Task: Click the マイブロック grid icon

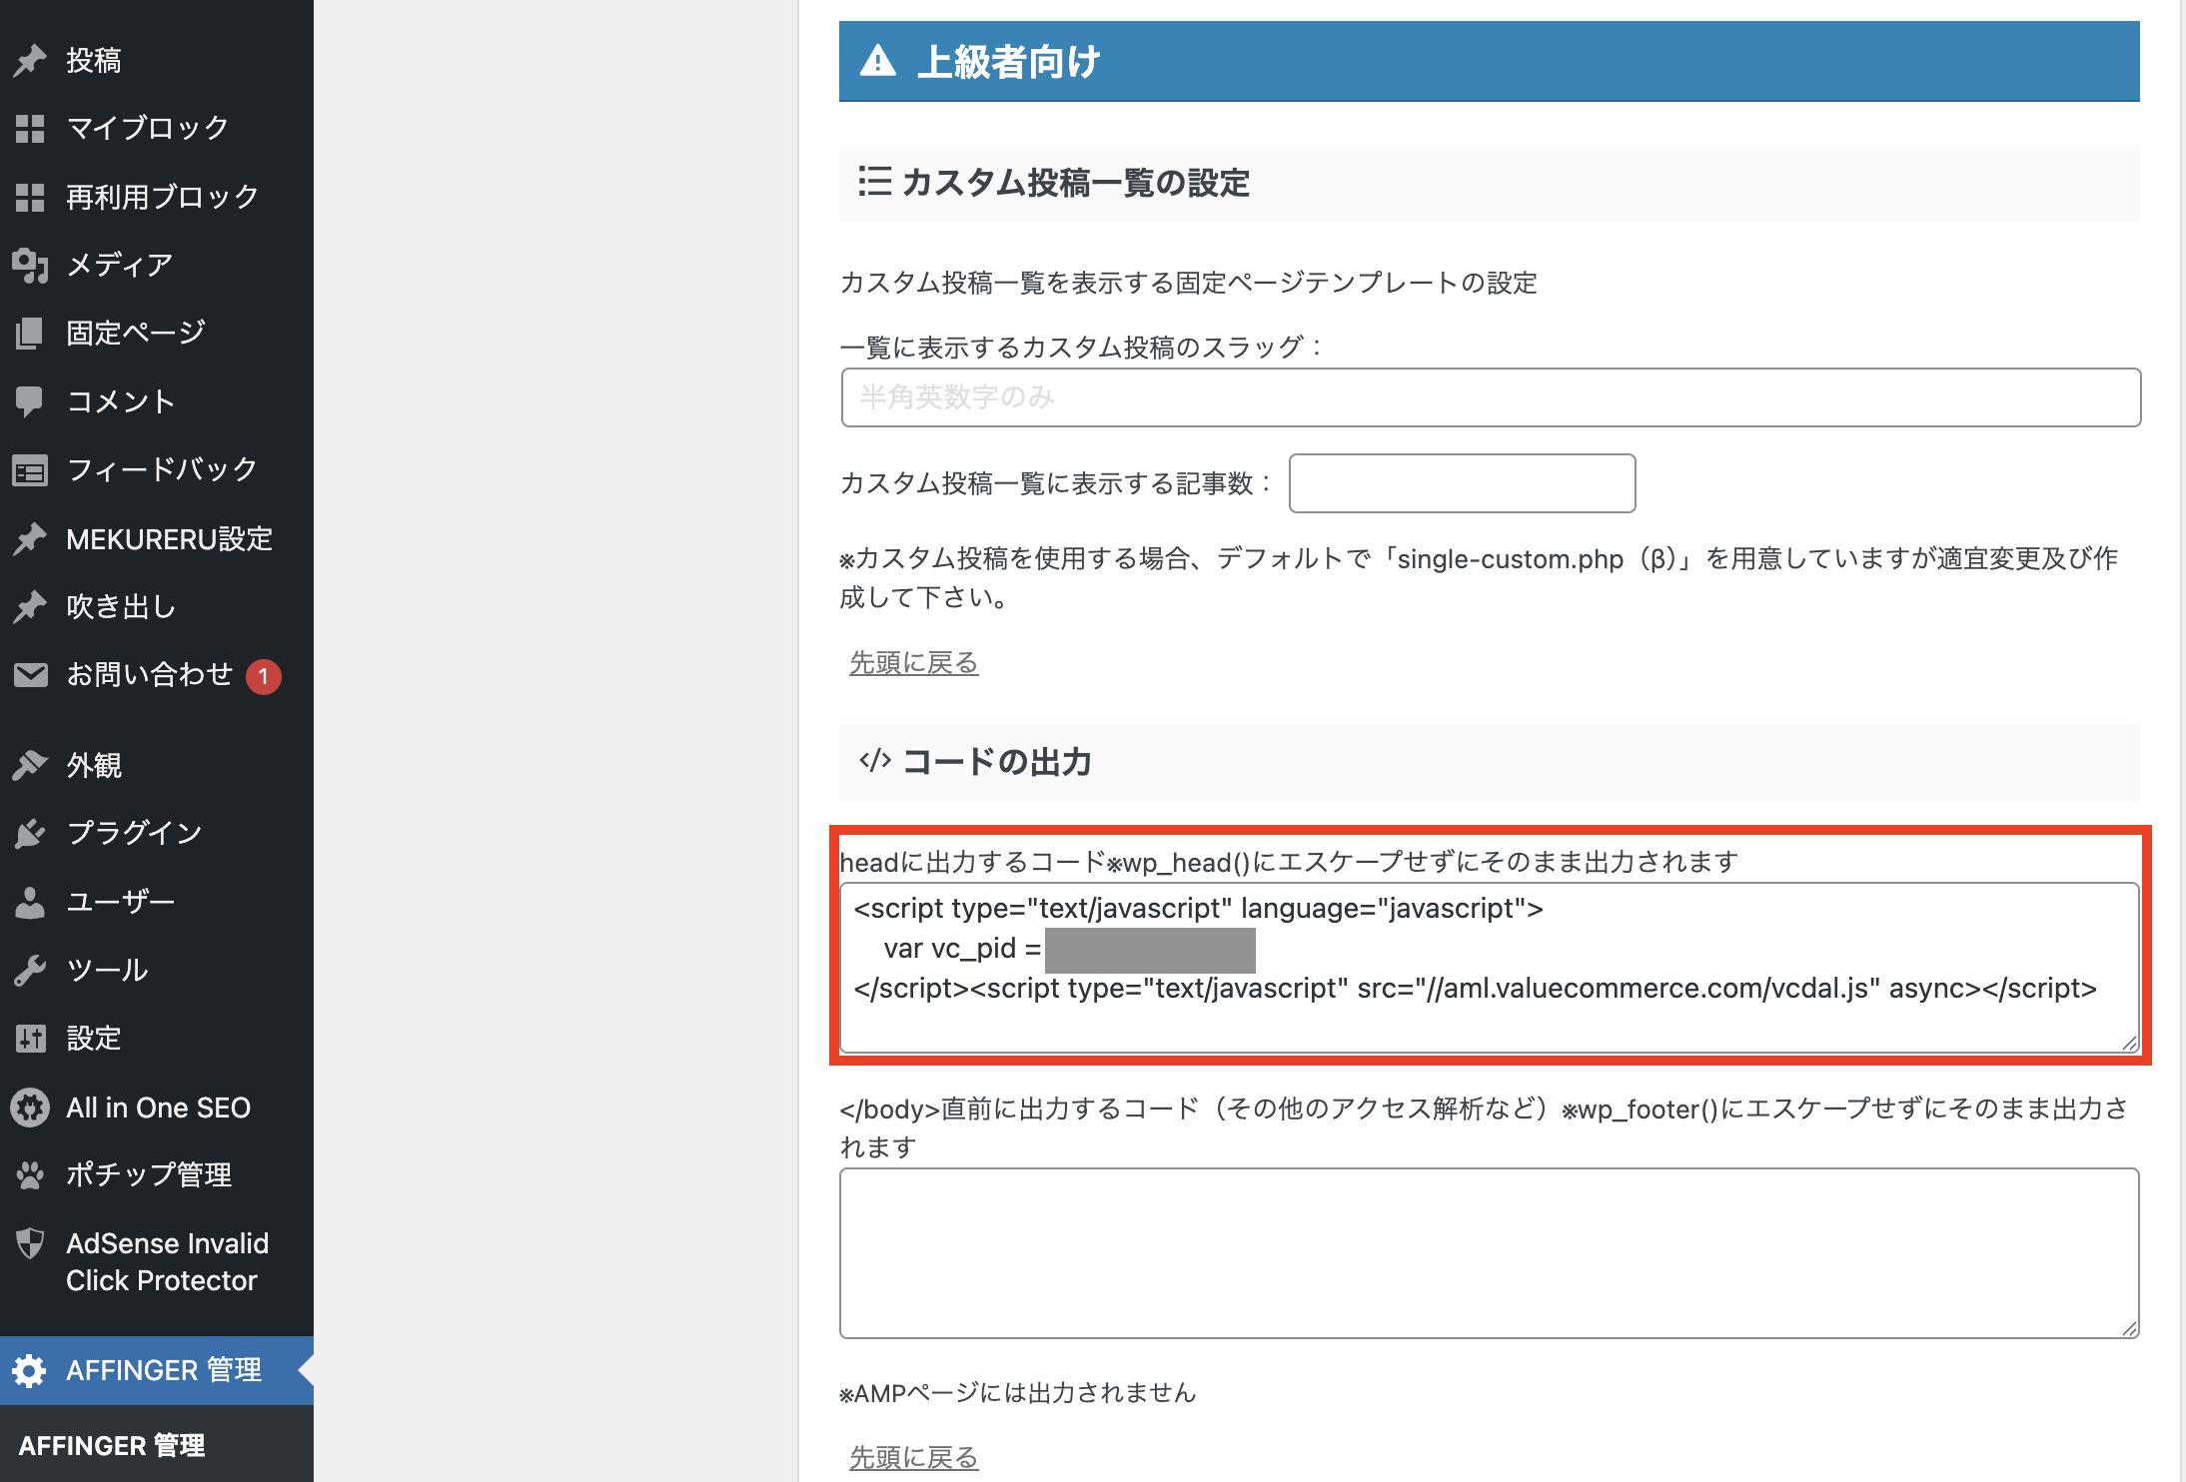Action: pos(30,129)
